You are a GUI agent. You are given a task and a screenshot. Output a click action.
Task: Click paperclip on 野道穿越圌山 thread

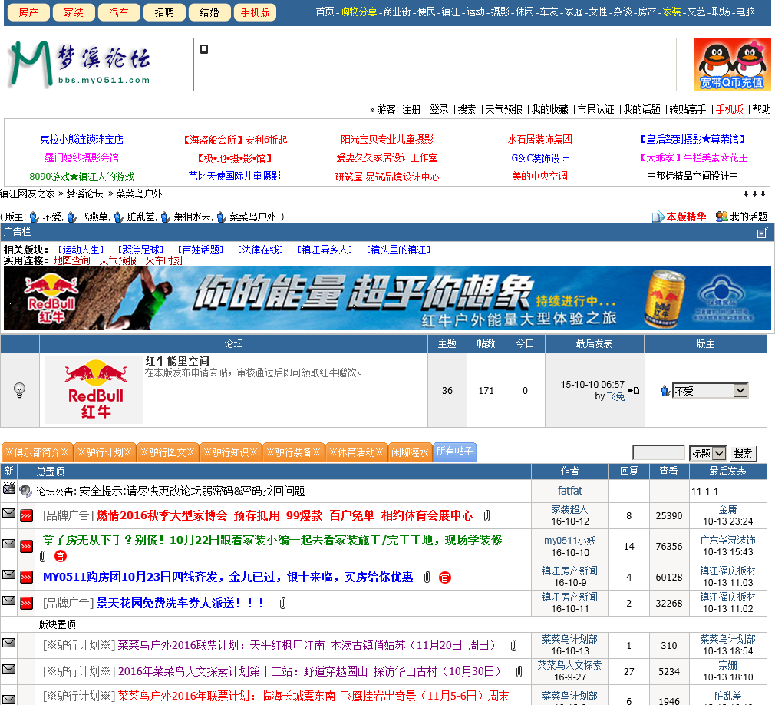519,671
